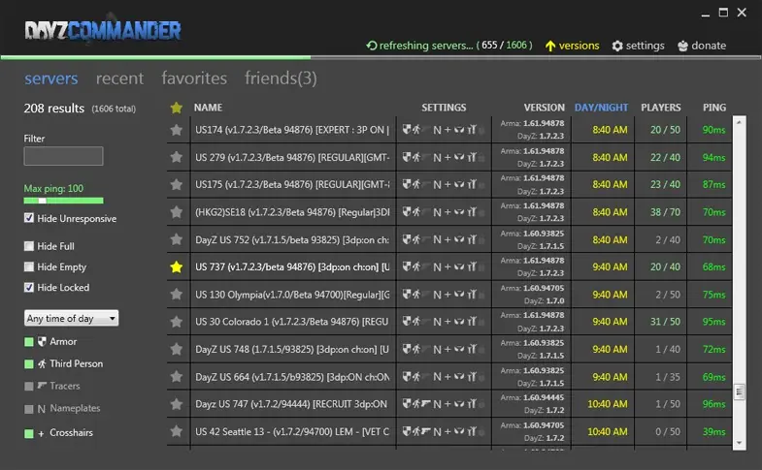This screenshot has width=762, height=470.
Task: Open the versions link
Action: coord(579,46)
